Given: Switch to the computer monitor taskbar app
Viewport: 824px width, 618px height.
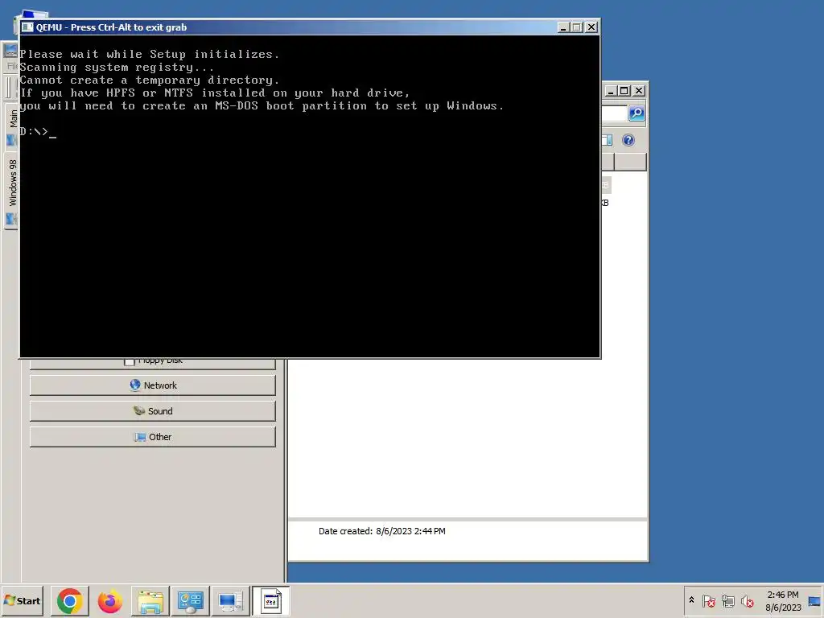Looking at the screenshot, I should (230, 600).
